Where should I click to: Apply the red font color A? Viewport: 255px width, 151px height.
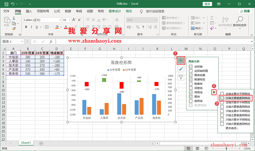(66, 27)
